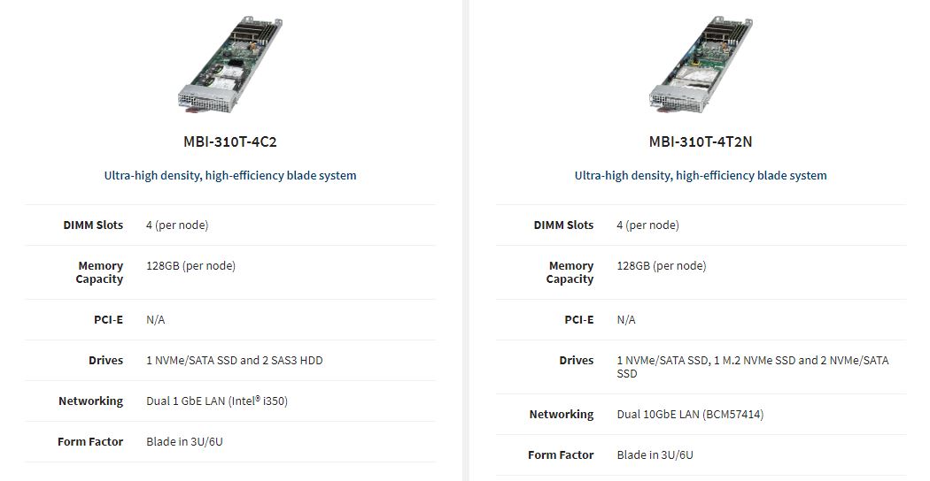Viewport: 930px width, 481px height.
Task: Open the blade system description link under MBI-310T-4C2
Action: (230, 175)
